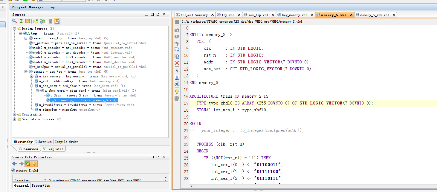Image resolution: width=437 pixels, height=192 pixels.
Task: Select u_ser2par - serial_to_parallel row
Action: (x=87, y=67)
